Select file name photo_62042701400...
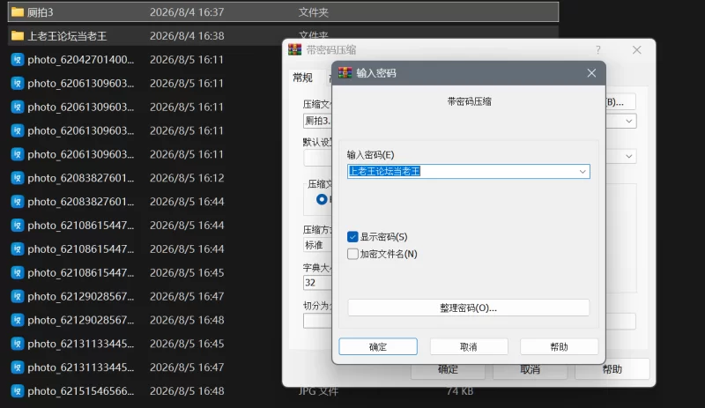The width and height of the screenshot is (705, 408). coord(80,59)
